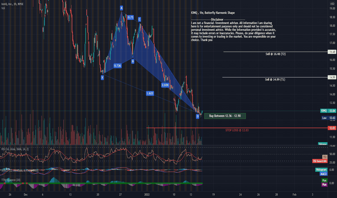
Task: Click the 28 date label on the time axis
Action: (276, 194)
